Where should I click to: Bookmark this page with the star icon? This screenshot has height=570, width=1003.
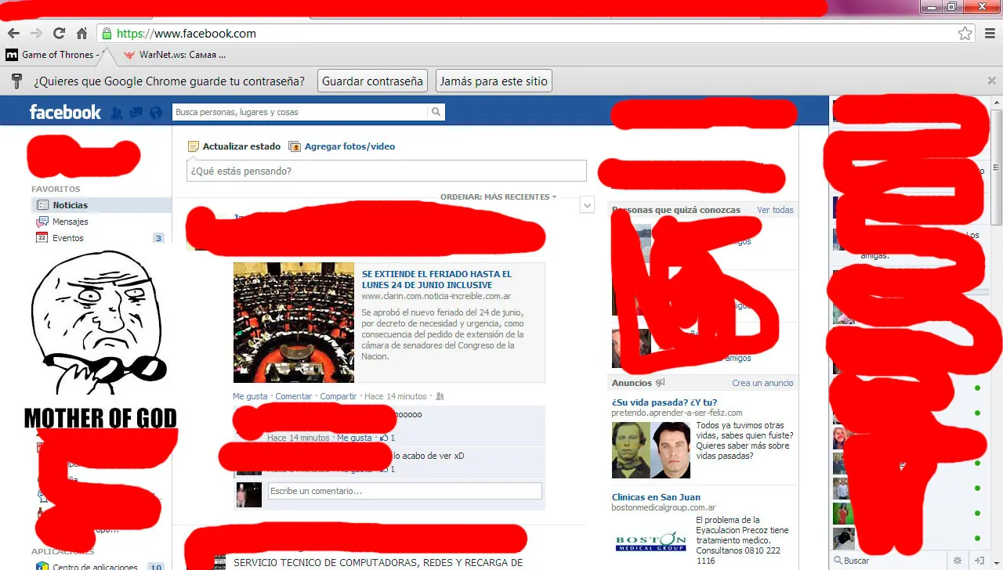coord(965,34)
